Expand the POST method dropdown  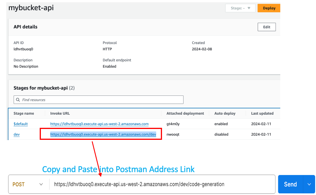pyautogui.click(x=28, y=184)
